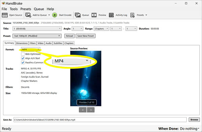
Task: Show the next preview image
Action: pyautogui.click(x=91, y=110)
